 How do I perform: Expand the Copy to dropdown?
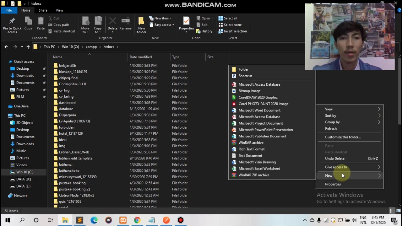pyautogui.click(x=98, y=25)
